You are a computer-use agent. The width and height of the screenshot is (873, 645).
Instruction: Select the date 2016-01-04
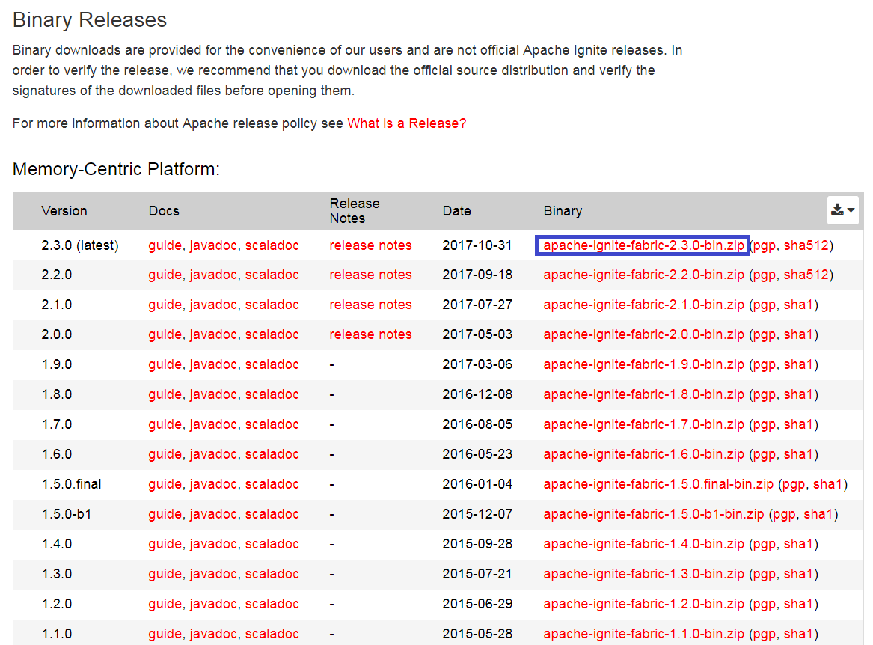pos(477,484)
